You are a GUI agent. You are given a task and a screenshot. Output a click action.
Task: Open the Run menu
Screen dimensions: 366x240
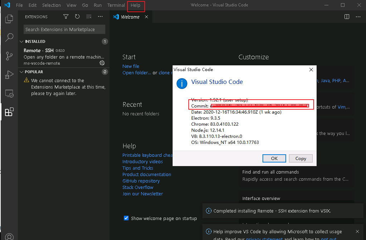coord(97,5)
